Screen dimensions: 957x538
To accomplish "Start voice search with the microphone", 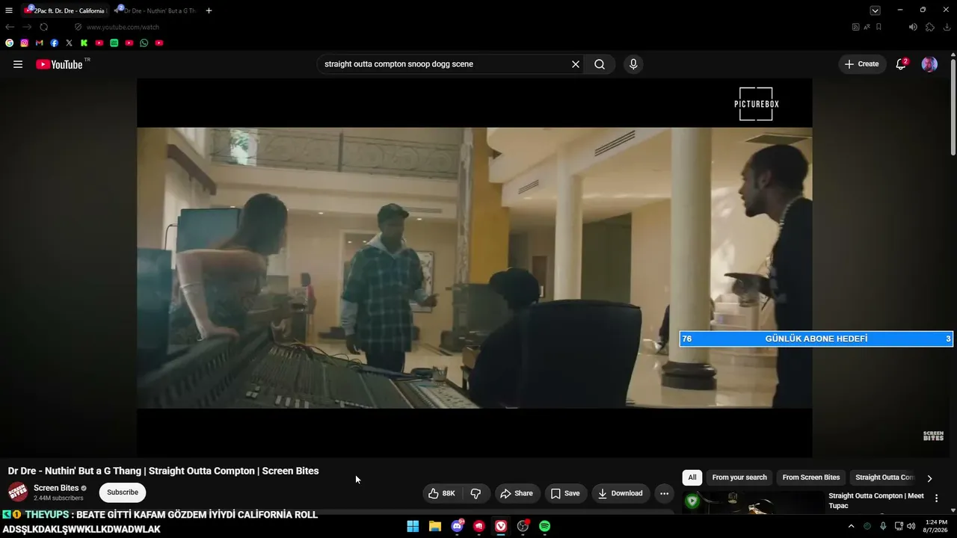I will coord(633,64).
